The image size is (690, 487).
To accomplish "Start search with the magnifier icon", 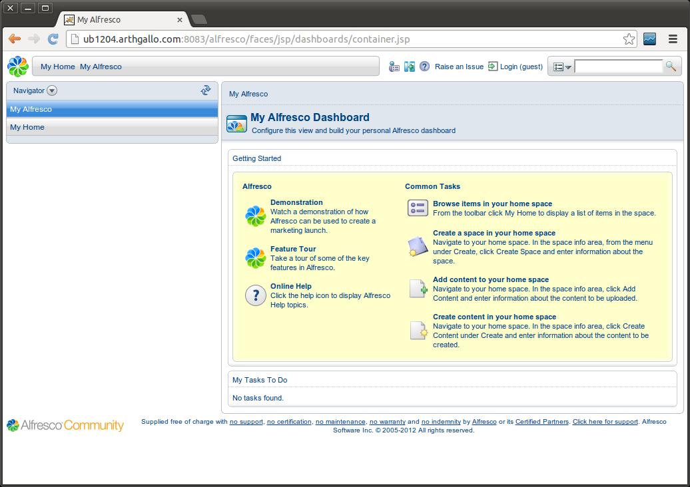I will pos(671,66).
